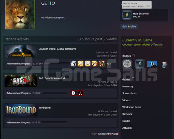The height and width of the screenshot is (139, 174).
Task: Open the Workshop Items link
Action: point(132,107)
